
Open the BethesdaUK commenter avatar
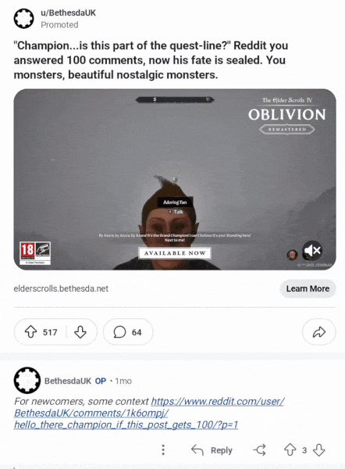27,381
